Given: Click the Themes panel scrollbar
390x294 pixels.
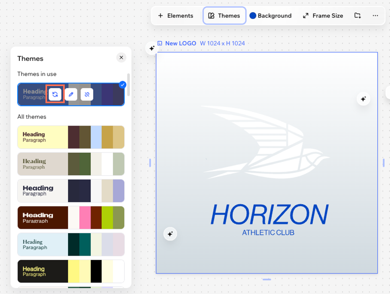Looking at the screenshot, I should (128, 84).
